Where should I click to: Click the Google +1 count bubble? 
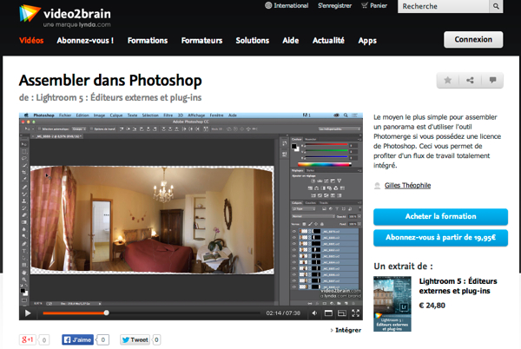44,339
